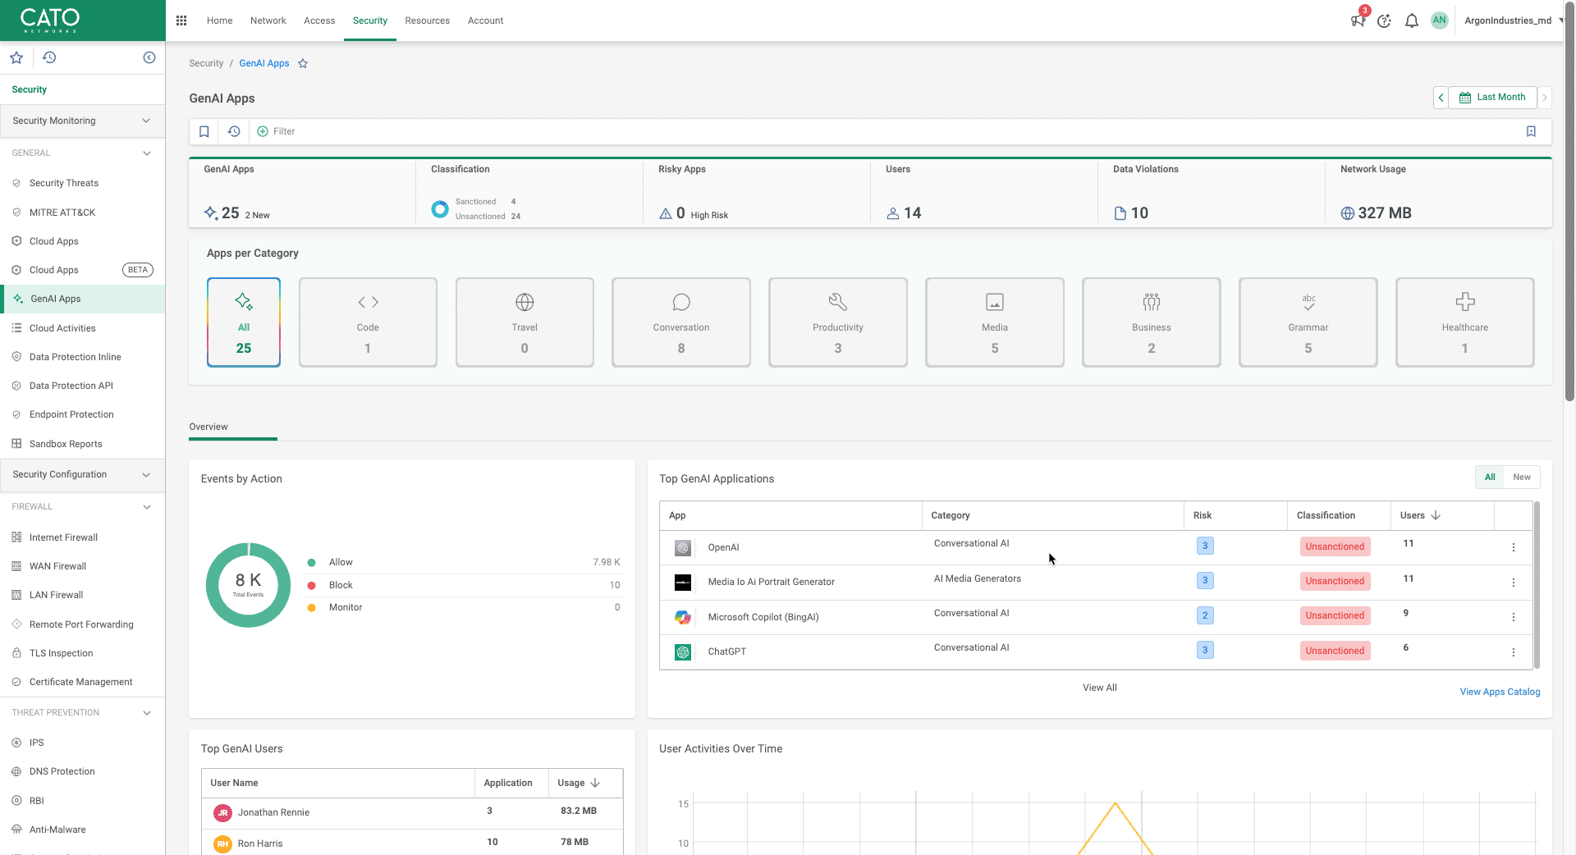The height and width of the screenshot is (855, 1576).
Task: Click the green Allow legend dot
Action: (x=312, y=562)
